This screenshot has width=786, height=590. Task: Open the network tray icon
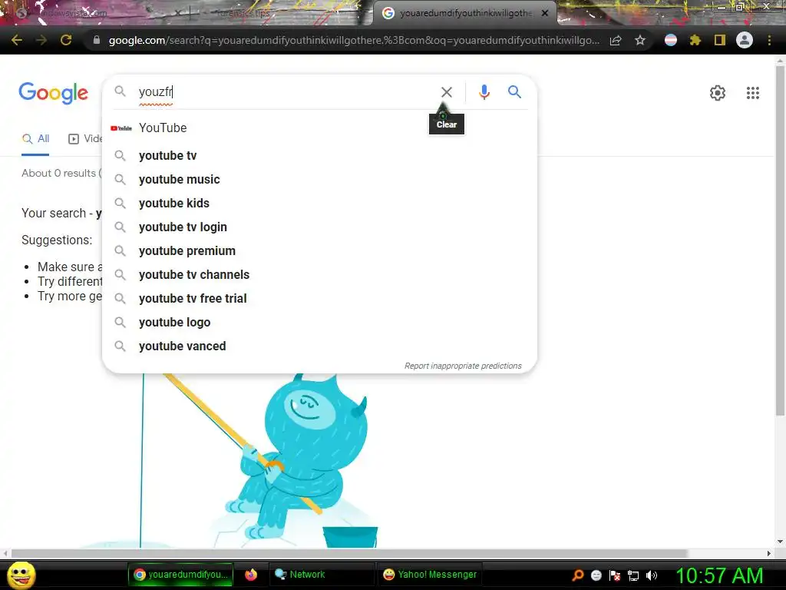(x=633, y=575)
